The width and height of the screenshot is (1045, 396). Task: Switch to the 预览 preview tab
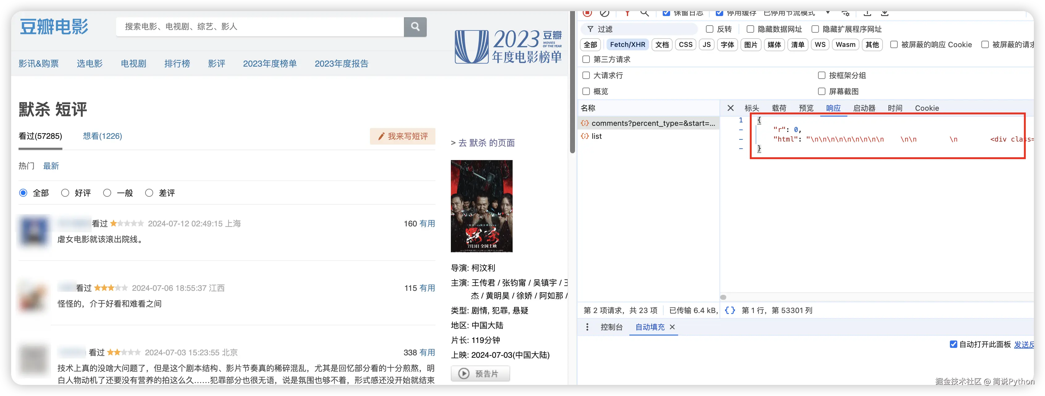(x=806, y=108)
